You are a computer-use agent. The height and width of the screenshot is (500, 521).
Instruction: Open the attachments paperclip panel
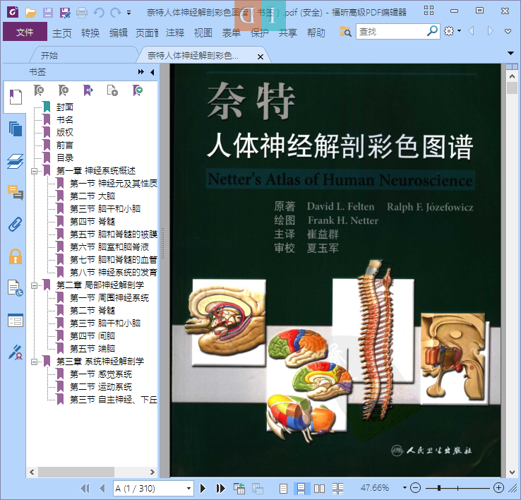pyautogui.click(x=16, y=225)
